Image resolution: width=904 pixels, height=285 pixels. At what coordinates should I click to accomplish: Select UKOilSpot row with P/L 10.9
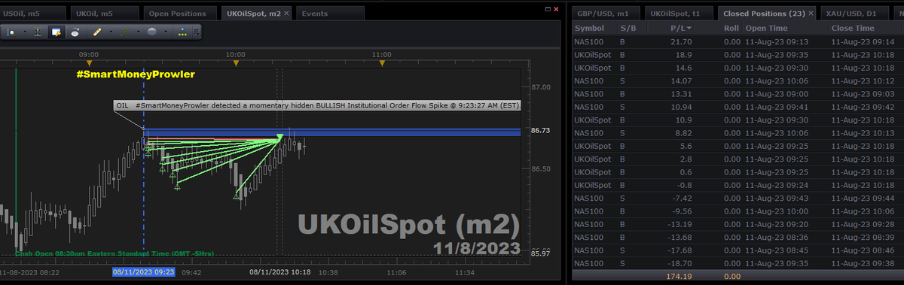[x=738, y=120]
